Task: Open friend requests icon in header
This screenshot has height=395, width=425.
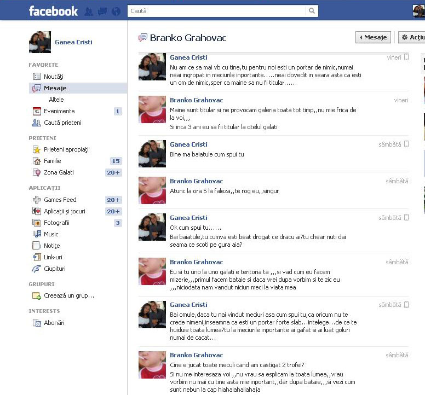Action: click(89, 11)
